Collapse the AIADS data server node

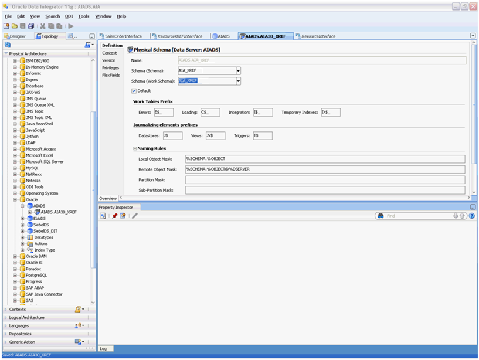pyautogui.click(x=22, y=206)
